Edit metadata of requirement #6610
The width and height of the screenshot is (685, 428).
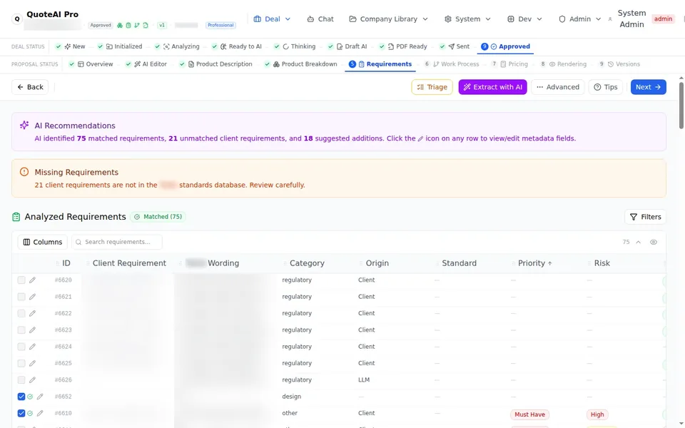click(x=40, y=413)
